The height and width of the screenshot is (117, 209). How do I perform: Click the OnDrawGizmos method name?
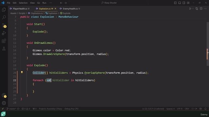click(x=43, y=43)
